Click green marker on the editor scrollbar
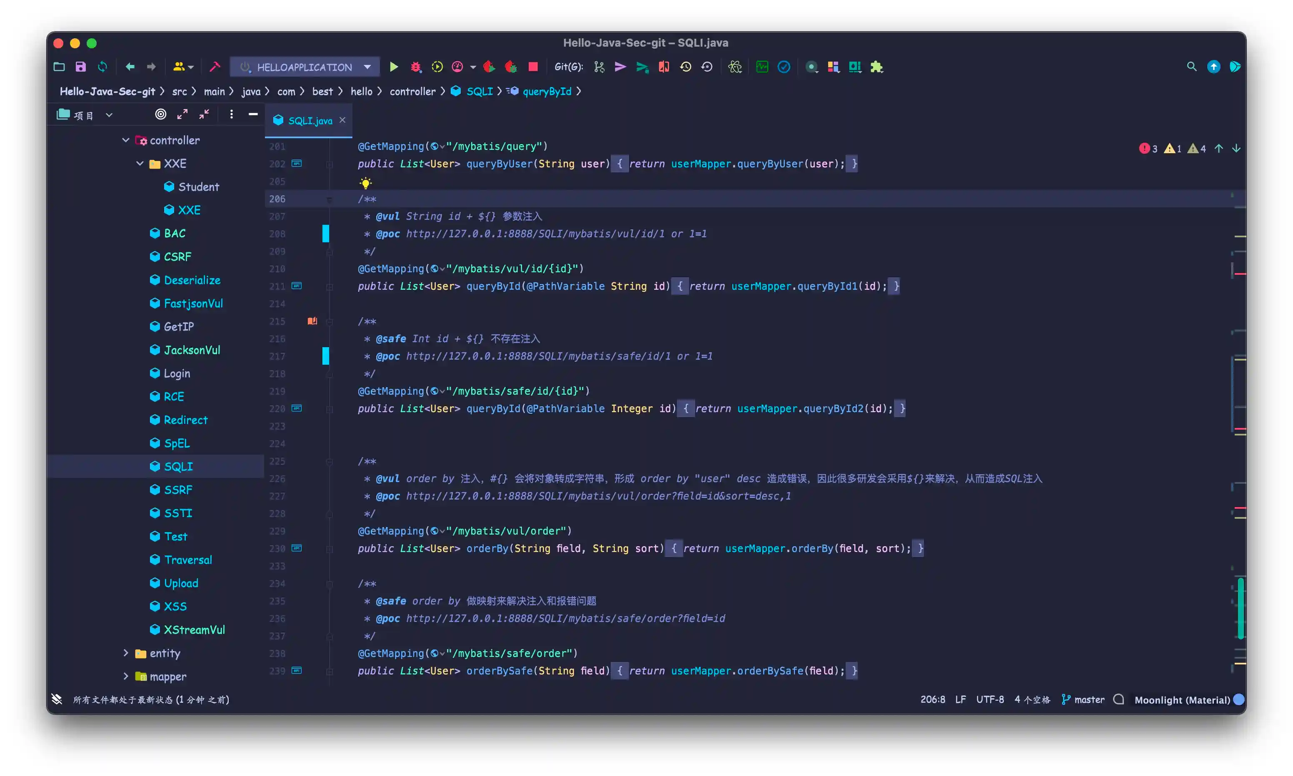This screenshot has height=776, width=1293. click(x=1240, y=608)
